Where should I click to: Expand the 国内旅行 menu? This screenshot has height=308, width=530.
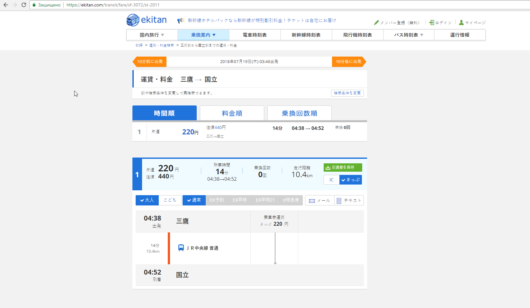click(152, 35)
